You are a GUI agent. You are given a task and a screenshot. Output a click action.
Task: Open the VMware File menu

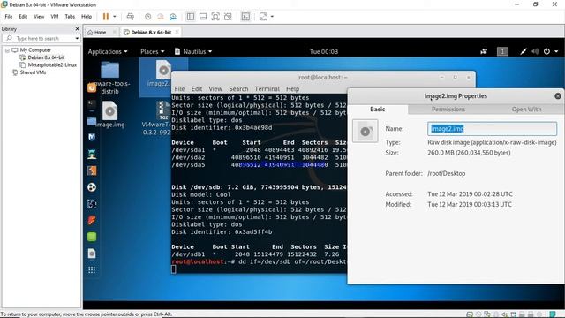pyautogui.click(x=9, y=17)
